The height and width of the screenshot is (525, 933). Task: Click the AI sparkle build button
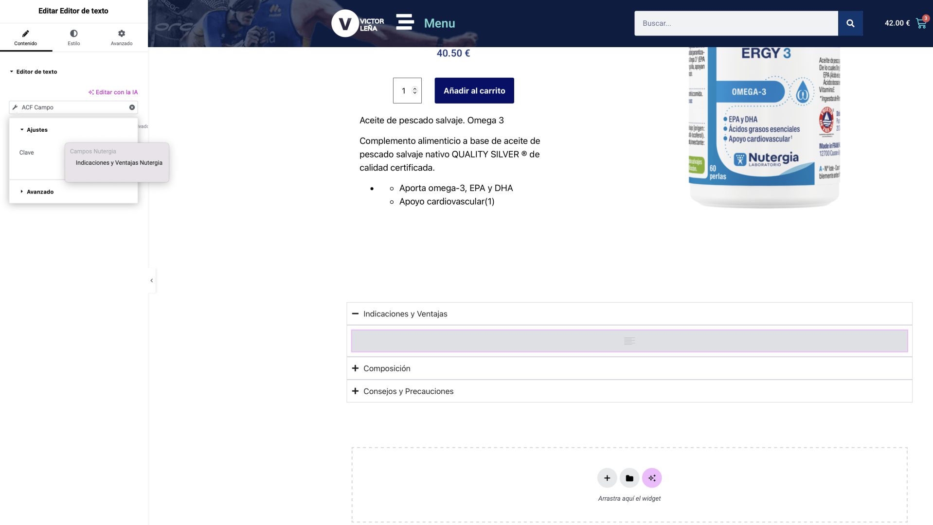pos(651,478)
